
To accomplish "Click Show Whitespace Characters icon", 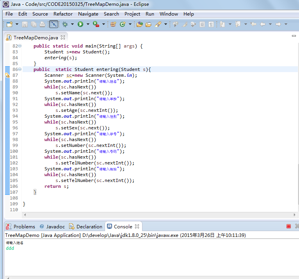I will point(211,25).
